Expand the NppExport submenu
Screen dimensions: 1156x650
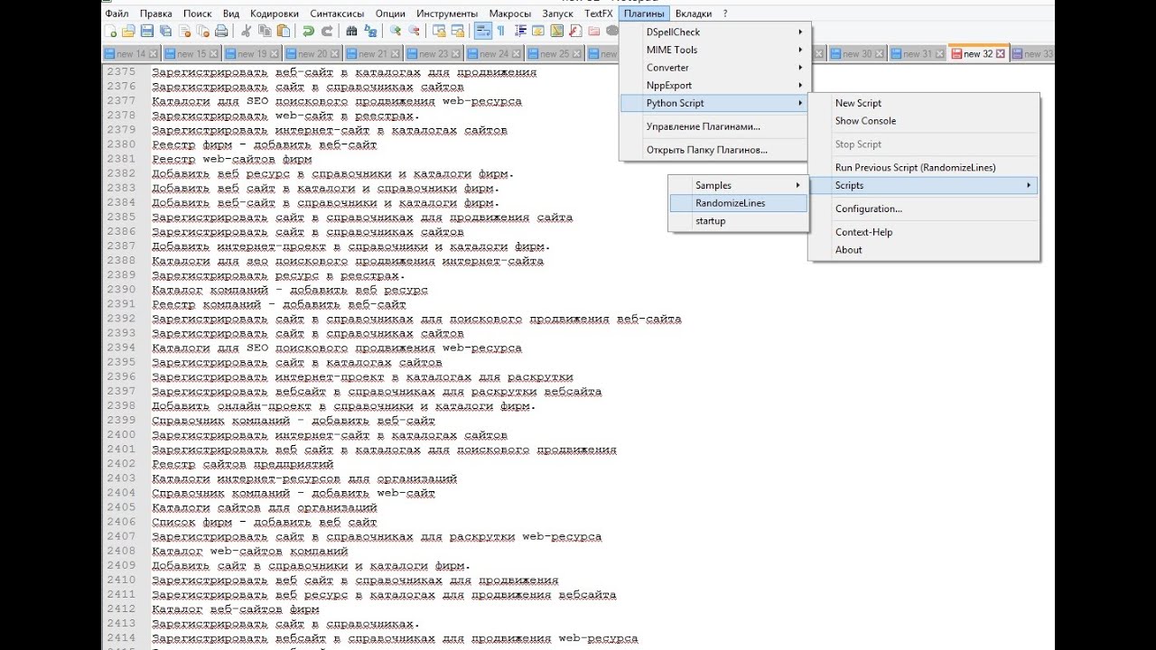pos(715,86)
